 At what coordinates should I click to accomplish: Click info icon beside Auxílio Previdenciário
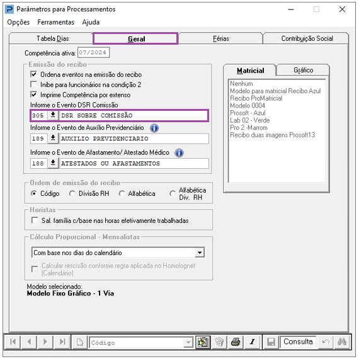154,128
